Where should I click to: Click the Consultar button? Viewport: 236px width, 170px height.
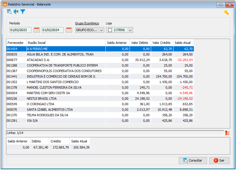193,160
